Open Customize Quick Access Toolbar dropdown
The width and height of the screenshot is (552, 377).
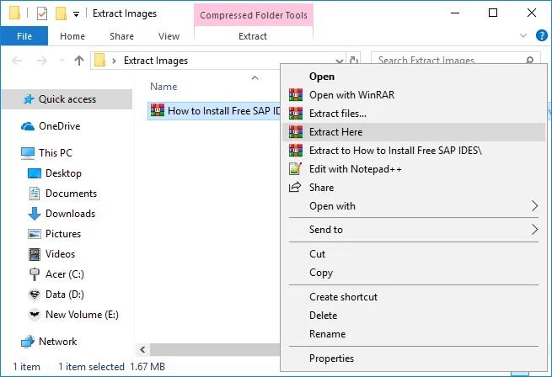click(x=76, y=13)
